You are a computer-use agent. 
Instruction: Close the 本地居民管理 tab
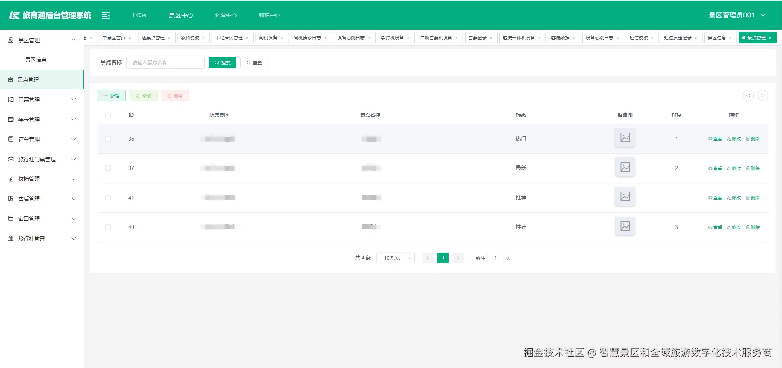247,38
